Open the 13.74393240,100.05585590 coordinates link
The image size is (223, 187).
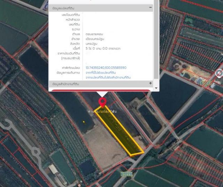click(x=106, y=68)
